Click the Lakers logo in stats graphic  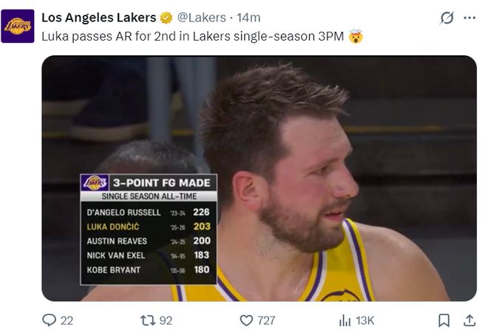(x=95, y=183)
